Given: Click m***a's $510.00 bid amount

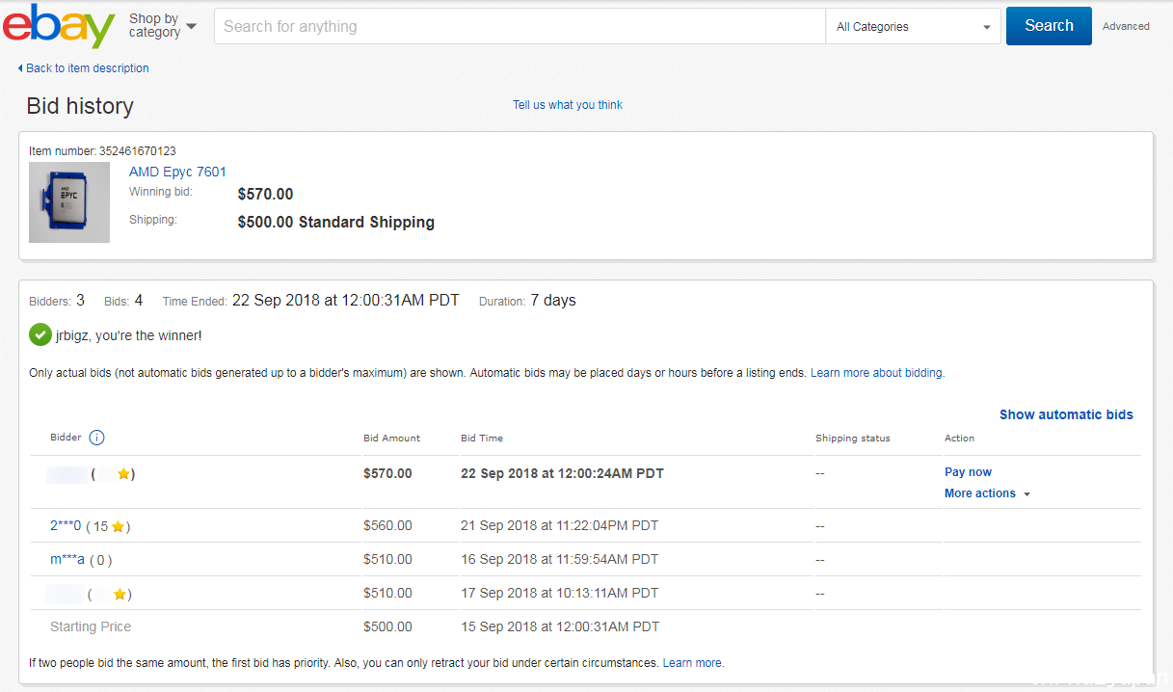Looking at the screenshot, I should click(x=387, y=560).
